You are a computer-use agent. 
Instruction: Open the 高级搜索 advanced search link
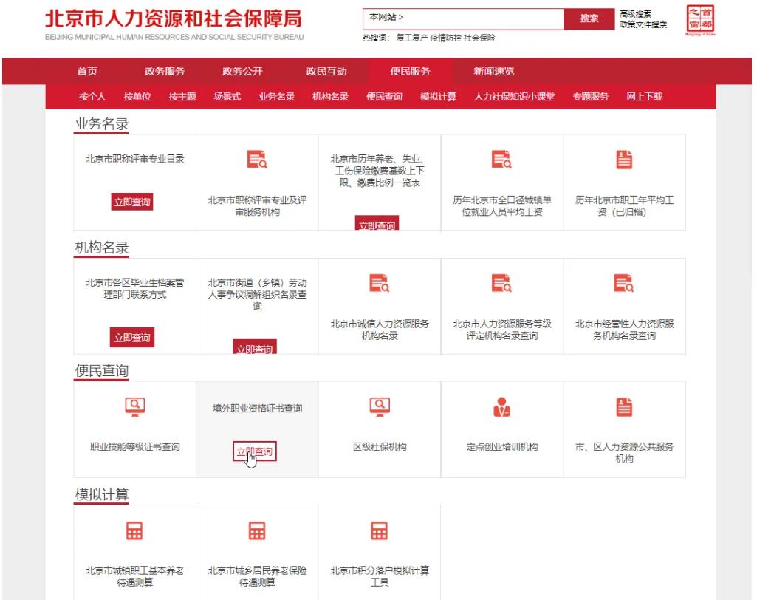[x=635, y=13]
